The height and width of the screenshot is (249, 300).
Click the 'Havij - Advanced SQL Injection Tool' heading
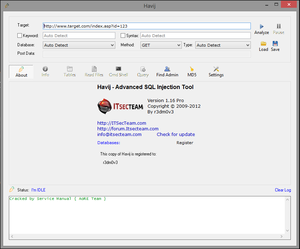145,87
